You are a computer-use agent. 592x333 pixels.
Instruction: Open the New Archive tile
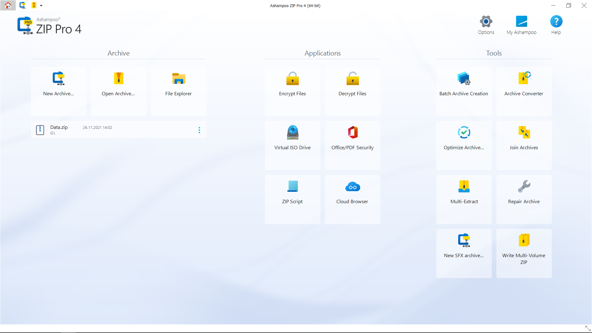58,83
